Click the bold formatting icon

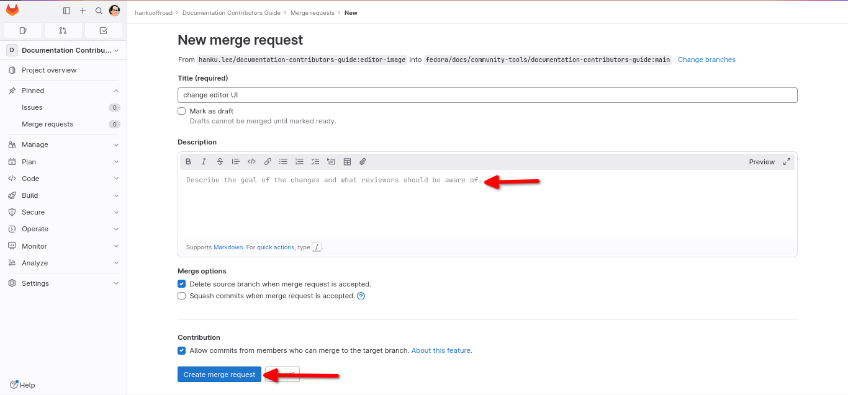pyautogui.click(x=188, y=162)
